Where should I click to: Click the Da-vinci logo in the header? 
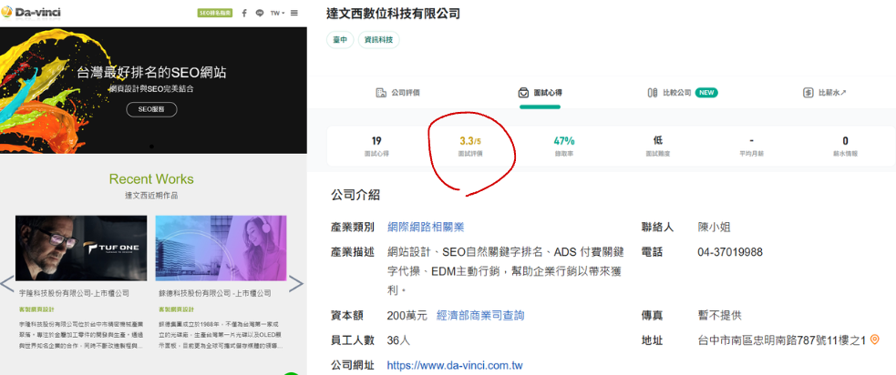pos(31,13)
